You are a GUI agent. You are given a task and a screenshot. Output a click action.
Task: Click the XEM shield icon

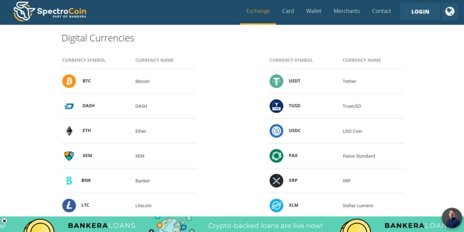click(x=69, y=156)
